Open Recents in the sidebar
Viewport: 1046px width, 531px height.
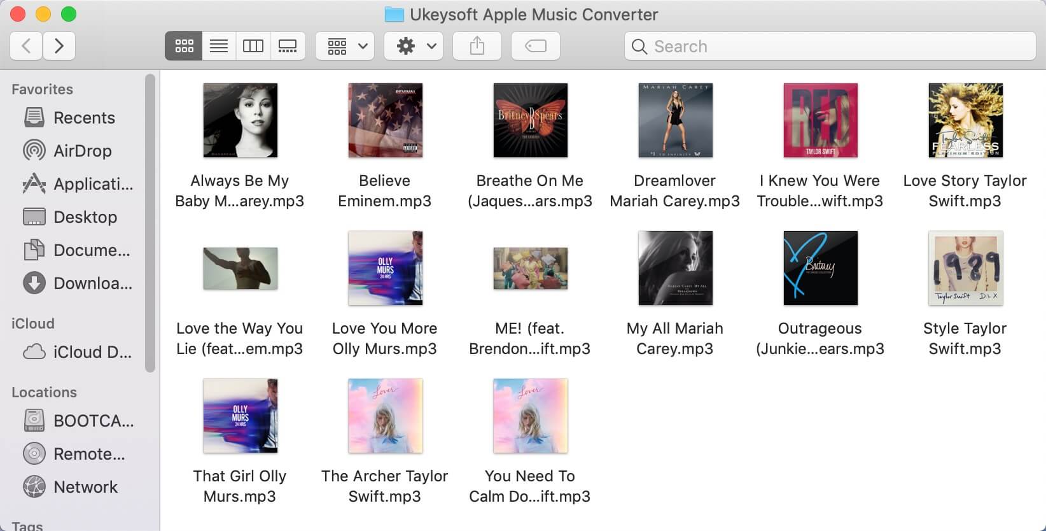pyautogui.click(x=79, y=118)
